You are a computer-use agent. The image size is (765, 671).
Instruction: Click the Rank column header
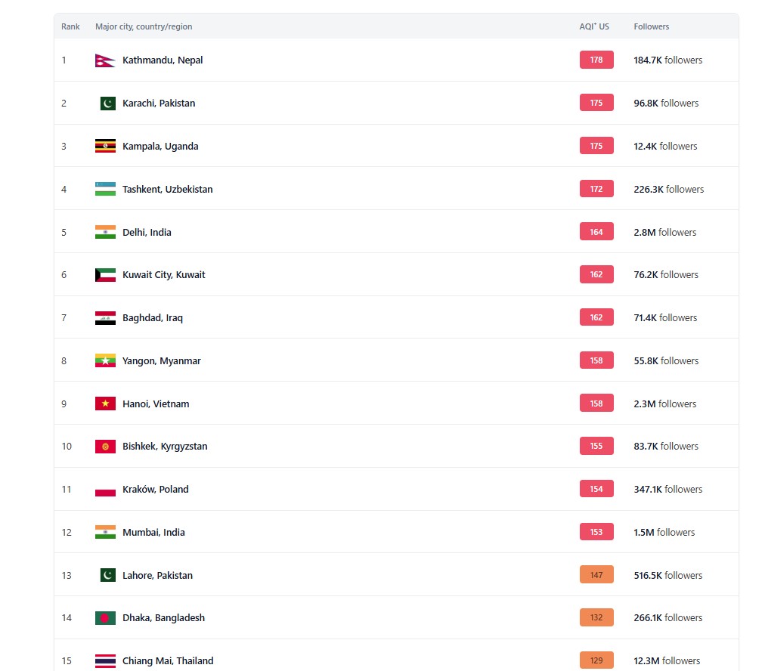coord(70,26)
